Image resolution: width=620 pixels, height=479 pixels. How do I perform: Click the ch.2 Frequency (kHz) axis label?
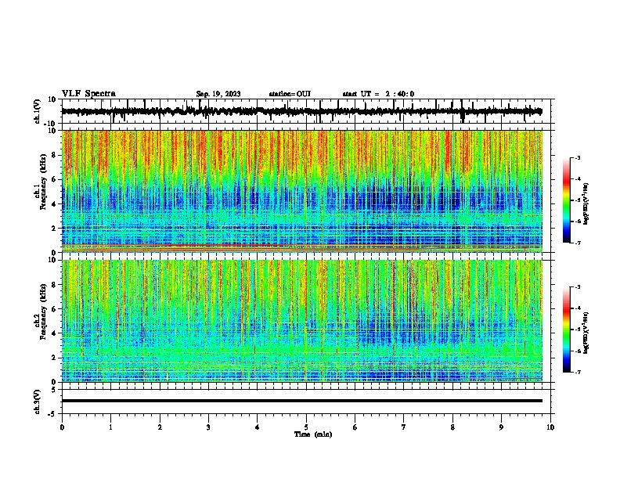click(x=41, y=312)
